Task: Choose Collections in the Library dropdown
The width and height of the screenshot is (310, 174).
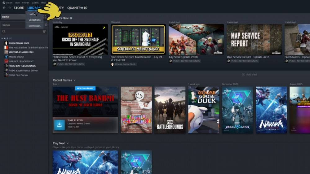Action: 34,20
